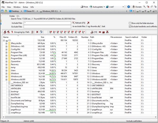Open the blue help question-mark icon

tap(129, 7)
